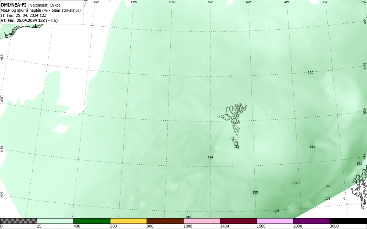Click the legend value label 1000
This screenshot has width=367, height=229.
188,226
